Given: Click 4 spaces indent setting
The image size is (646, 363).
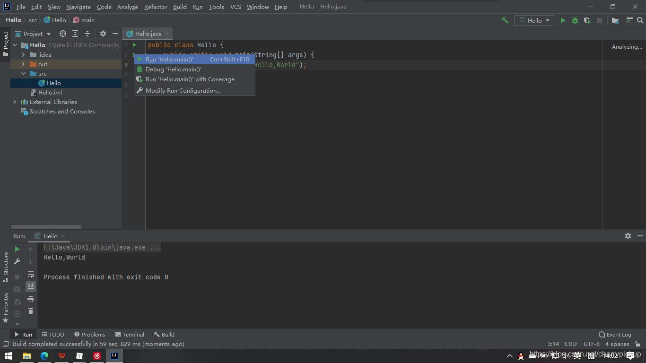Looking at the screenshot, I should coord(617,344).
